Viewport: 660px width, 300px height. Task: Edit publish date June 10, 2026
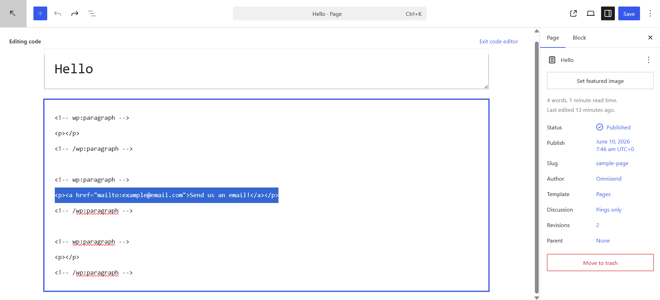click(x=615, y=145)
